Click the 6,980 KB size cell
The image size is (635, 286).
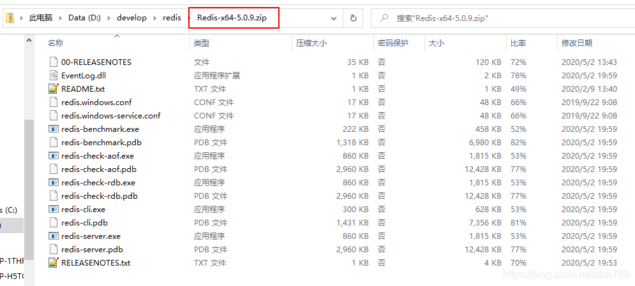tap(485, 143)
